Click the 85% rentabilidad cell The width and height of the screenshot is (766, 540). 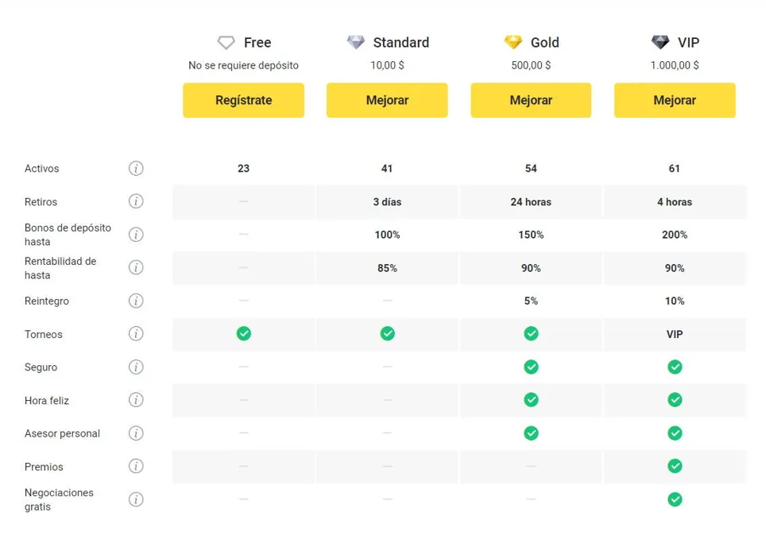point(388,268)
